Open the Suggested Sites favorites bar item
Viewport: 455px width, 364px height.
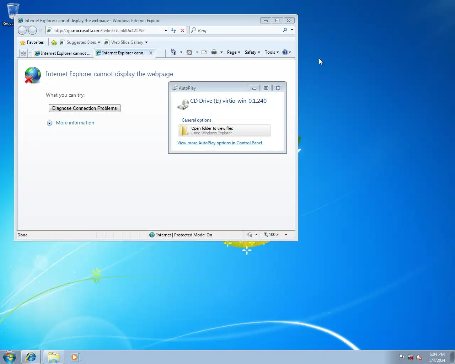80,42
